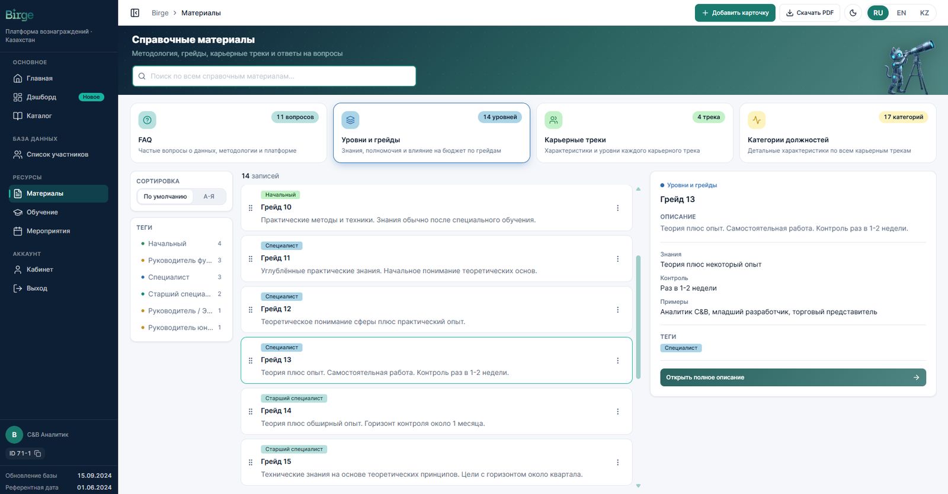This screenshot has height=494, width=948.
Task: Filter by Специалист tag
Action: (x=181, y=277)
